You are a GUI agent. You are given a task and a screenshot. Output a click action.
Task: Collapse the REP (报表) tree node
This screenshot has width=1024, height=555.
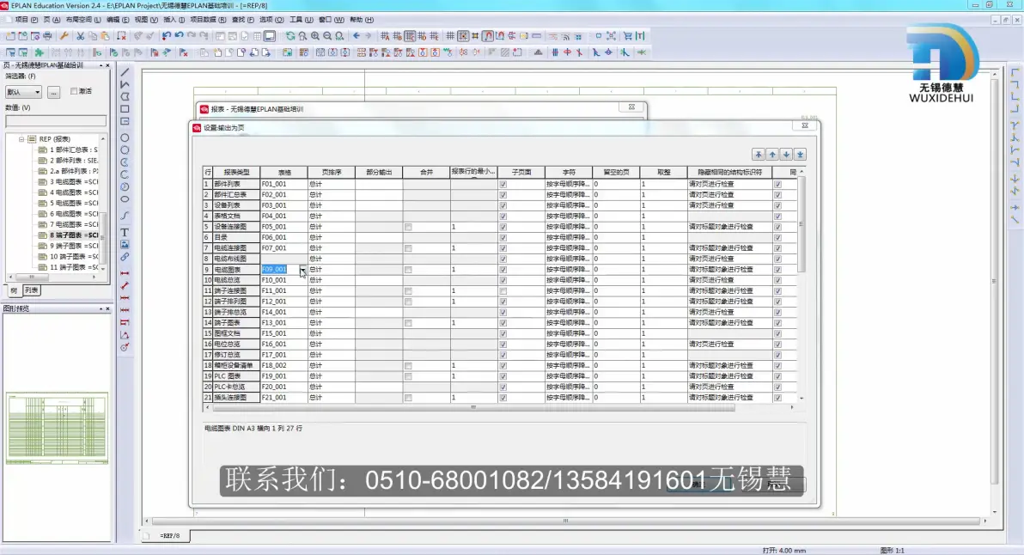(x=21, y=139)
